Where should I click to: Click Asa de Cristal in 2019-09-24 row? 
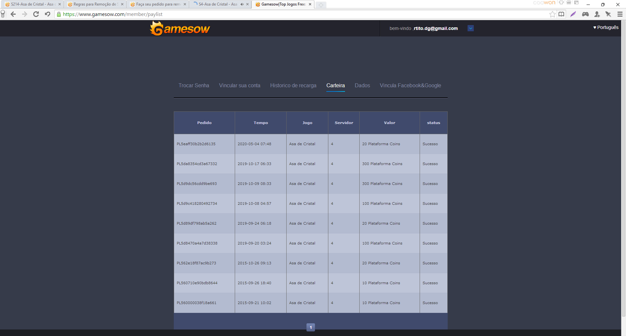point(302,223)
